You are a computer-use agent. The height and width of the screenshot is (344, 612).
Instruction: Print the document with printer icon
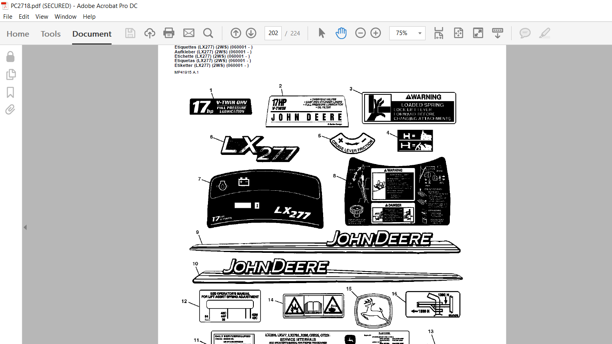[169, 33]
